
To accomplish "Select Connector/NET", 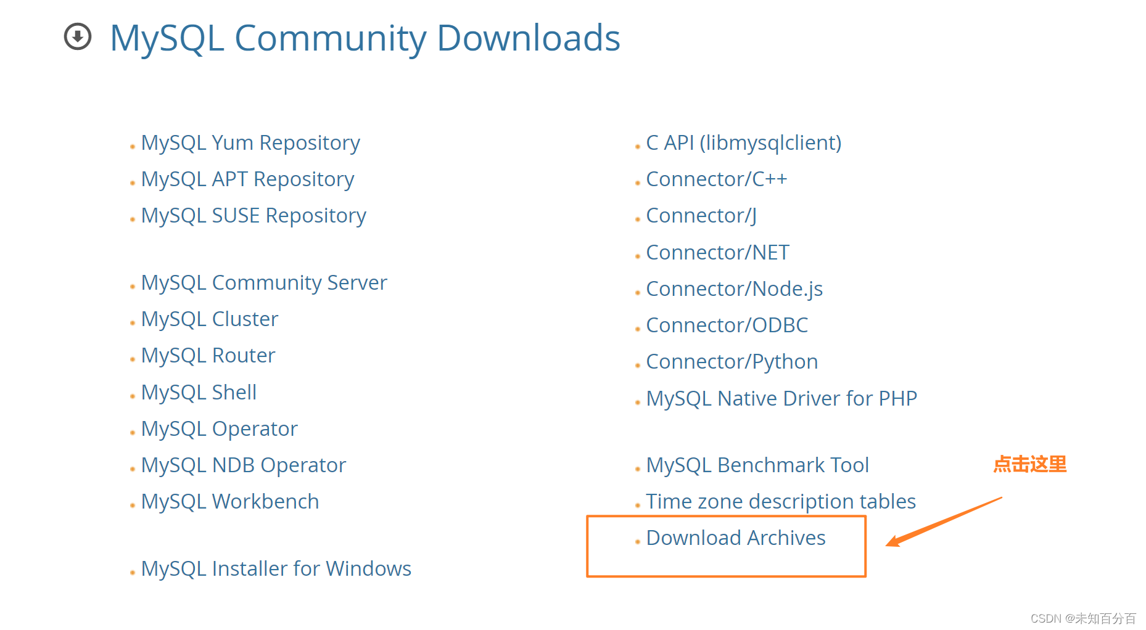I will point(717,252).
